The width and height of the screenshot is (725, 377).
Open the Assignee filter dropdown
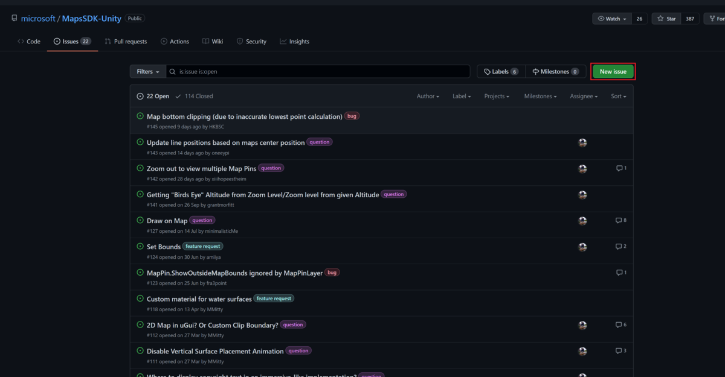[584, 97]
